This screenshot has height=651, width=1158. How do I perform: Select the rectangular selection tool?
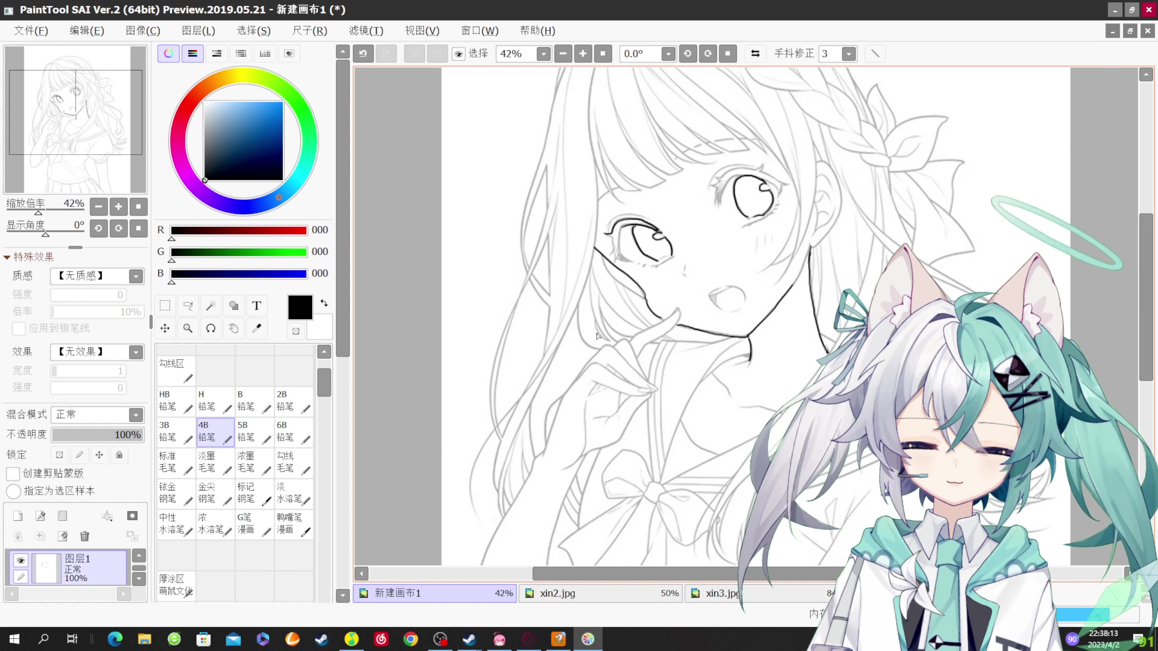click(165, 306)
